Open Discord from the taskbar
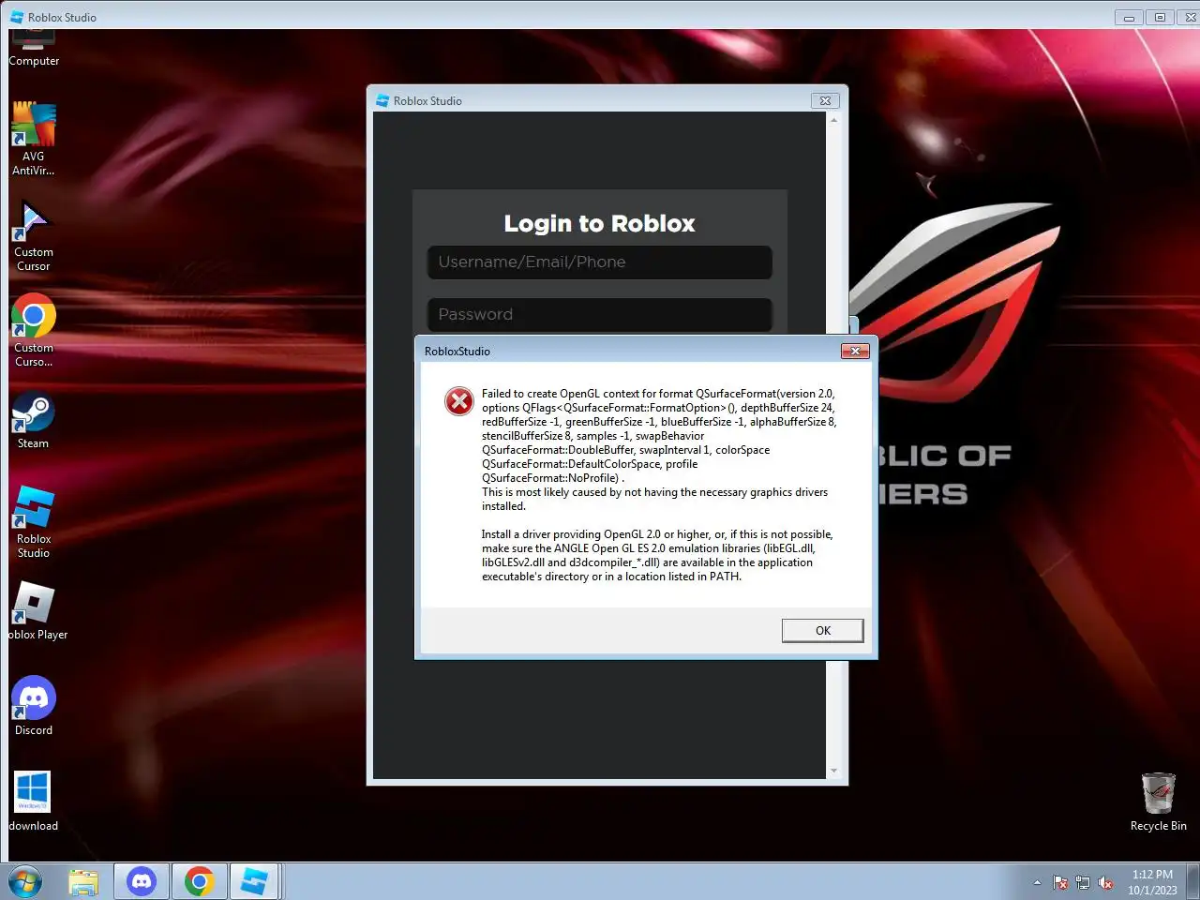Image resolution: width=1200 pixels, height=900 pixels. (x=142, y=881)
